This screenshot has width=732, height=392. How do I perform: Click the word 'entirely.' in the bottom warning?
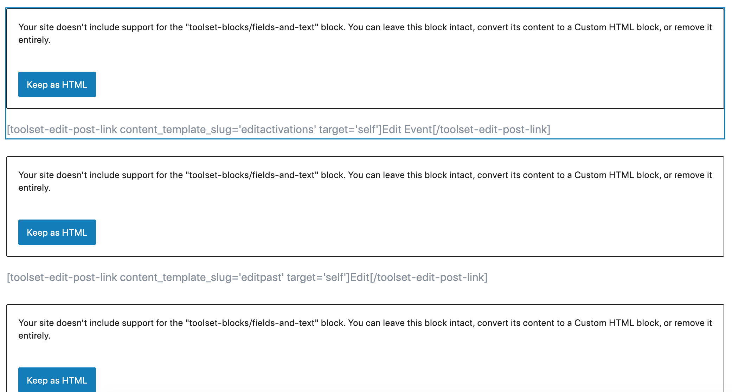click(x=34, y=336)
